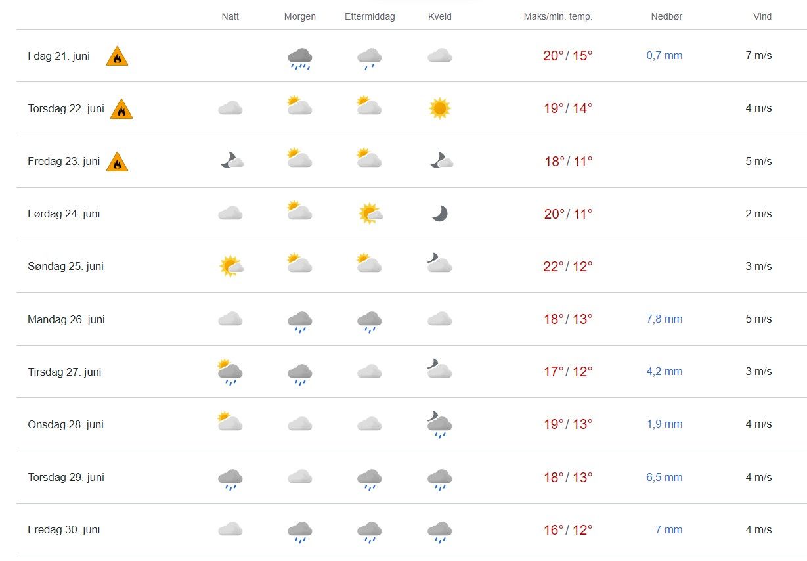Click the rain cloud icon for today's morning
Screen dimensions: 807x561
click(x=299, y=58)
